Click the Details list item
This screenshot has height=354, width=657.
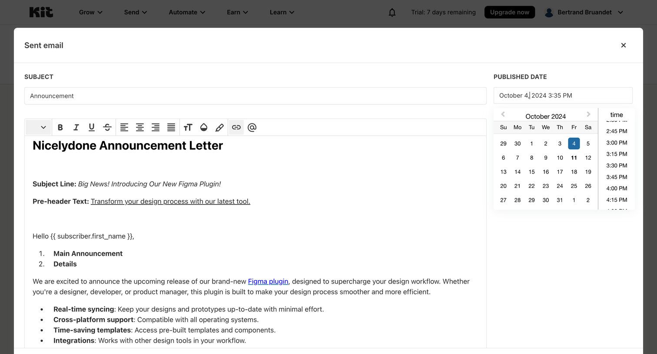[65, 264]
